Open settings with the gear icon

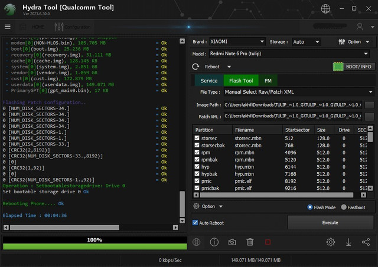tap(331, 242)
